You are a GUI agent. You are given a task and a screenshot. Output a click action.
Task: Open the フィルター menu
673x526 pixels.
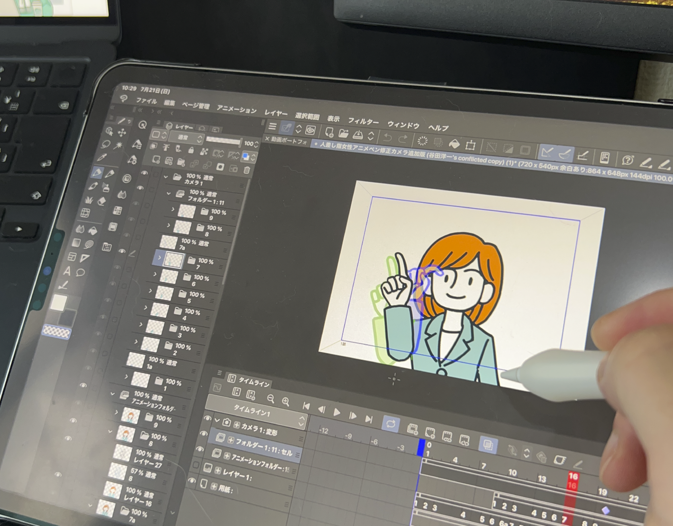364,121
